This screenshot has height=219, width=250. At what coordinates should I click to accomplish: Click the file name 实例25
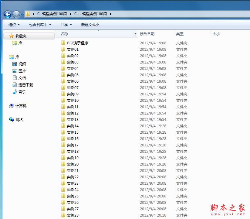73,196
